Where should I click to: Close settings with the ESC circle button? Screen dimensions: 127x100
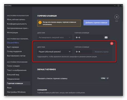117,17
